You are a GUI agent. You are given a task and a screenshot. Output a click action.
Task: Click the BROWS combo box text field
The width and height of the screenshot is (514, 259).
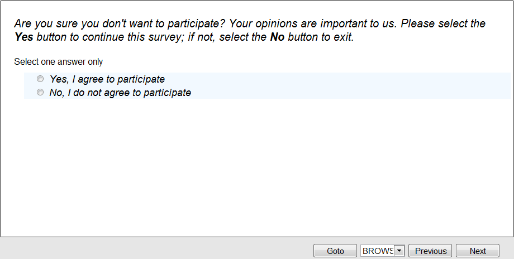pos(378,251)
